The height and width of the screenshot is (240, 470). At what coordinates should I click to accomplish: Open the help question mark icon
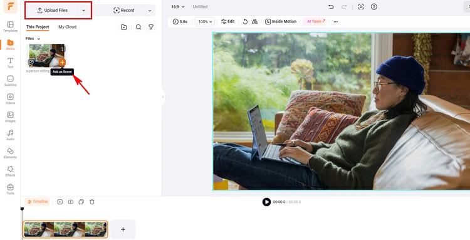(373, 7)
